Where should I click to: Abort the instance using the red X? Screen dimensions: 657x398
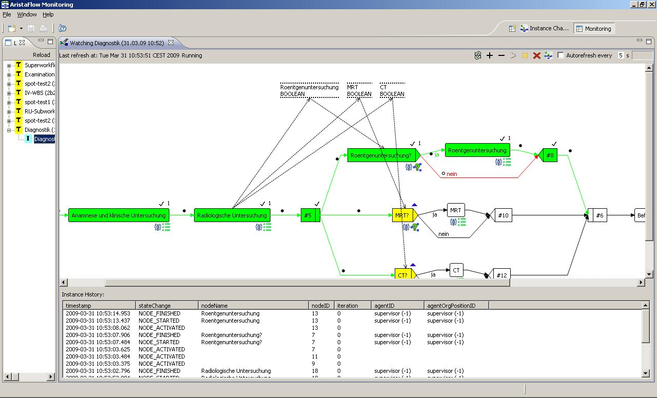pos(537,55)
